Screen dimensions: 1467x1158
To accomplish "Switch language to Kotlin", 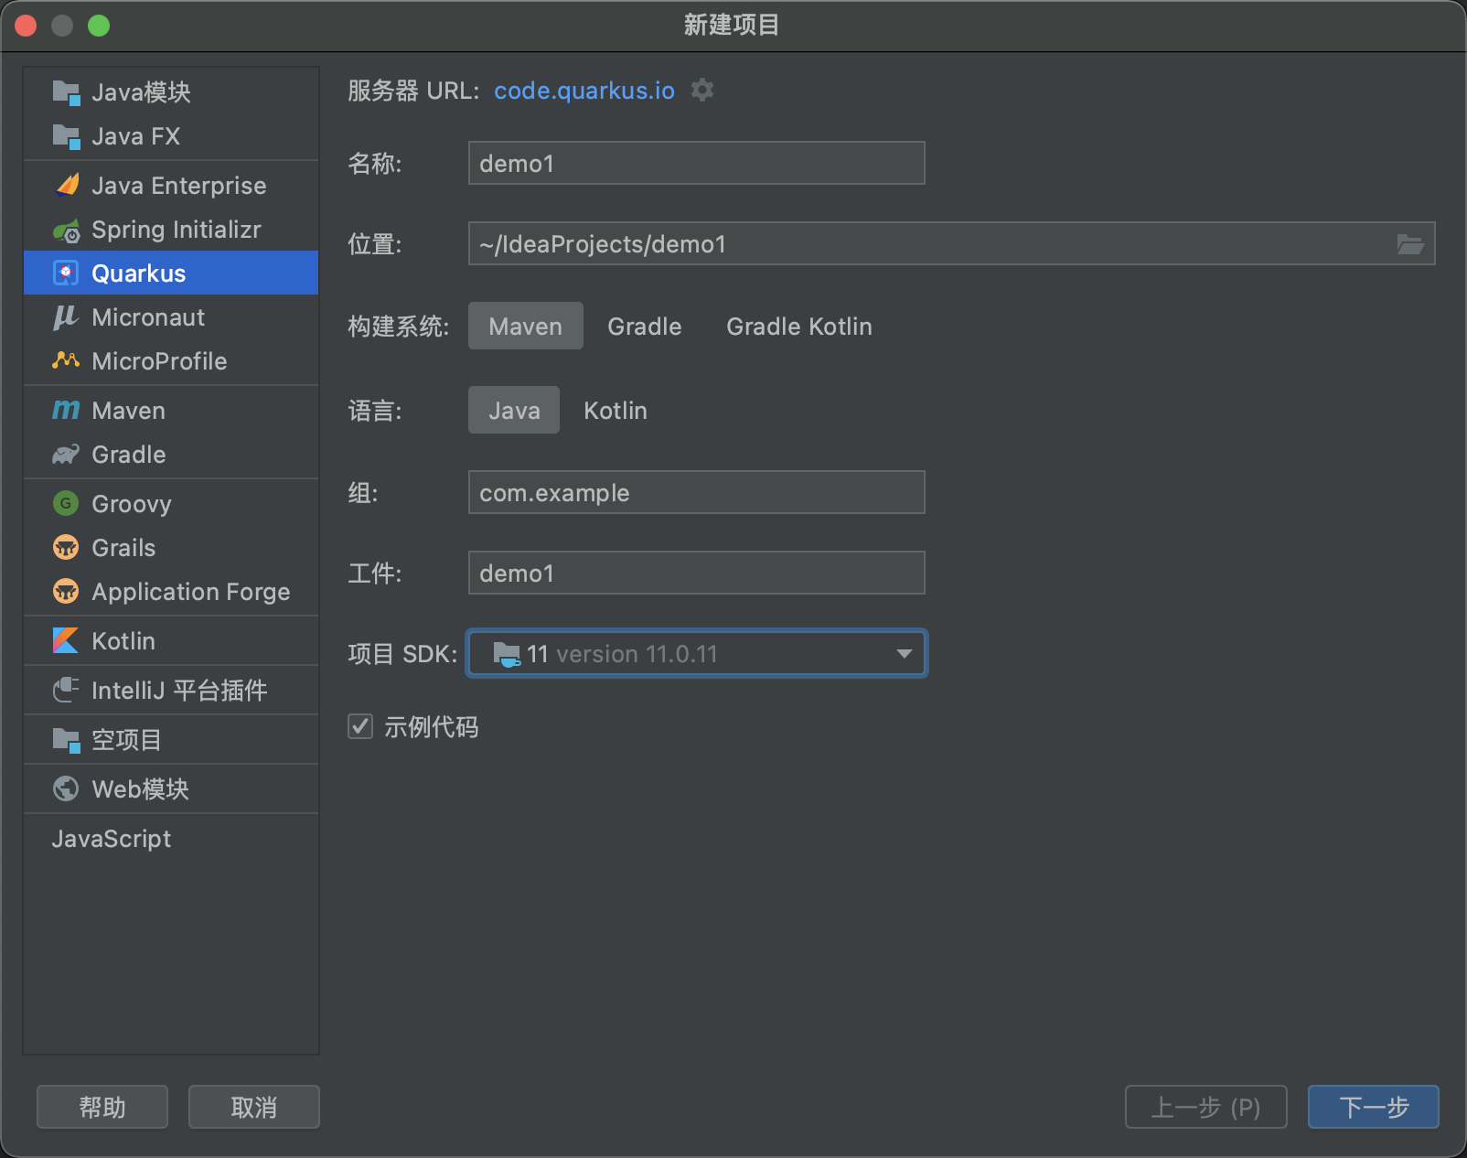I will click(x=615, y=410).
